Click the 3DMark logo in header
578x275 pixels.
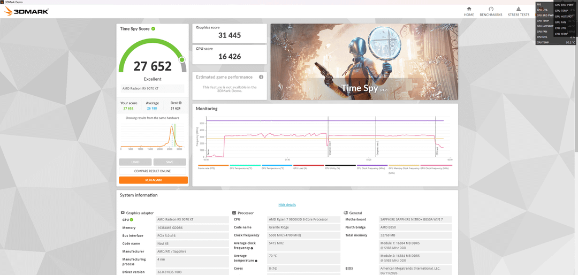27,11
